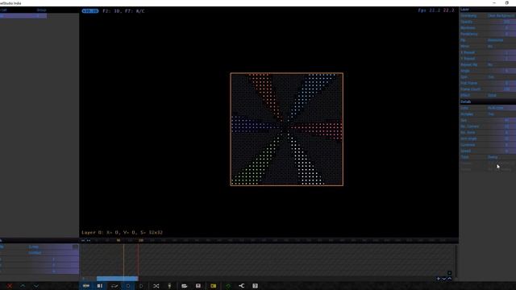Viewport: 516px width, 290px height.
Task: Click the No. Arms value field
Action: [x=501, y=132]
